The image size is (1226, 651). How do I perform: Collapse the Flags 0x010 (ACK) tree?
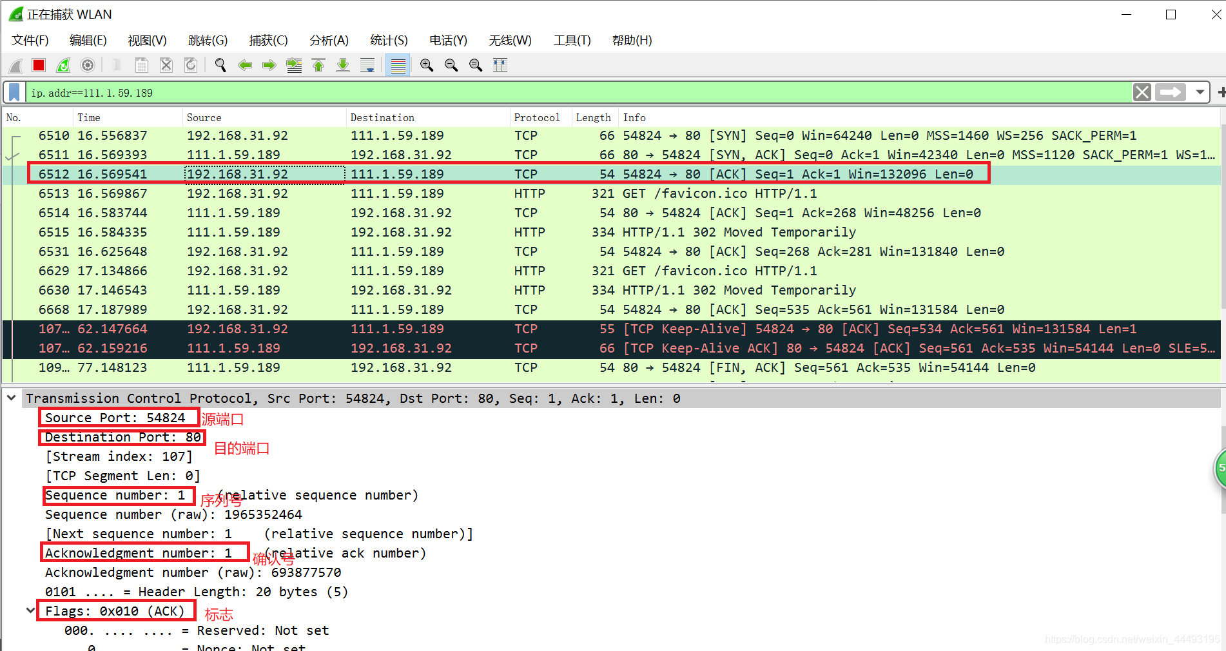[30, 610]
